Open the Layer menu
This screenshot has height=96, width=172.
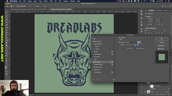[x=35, y=1]
